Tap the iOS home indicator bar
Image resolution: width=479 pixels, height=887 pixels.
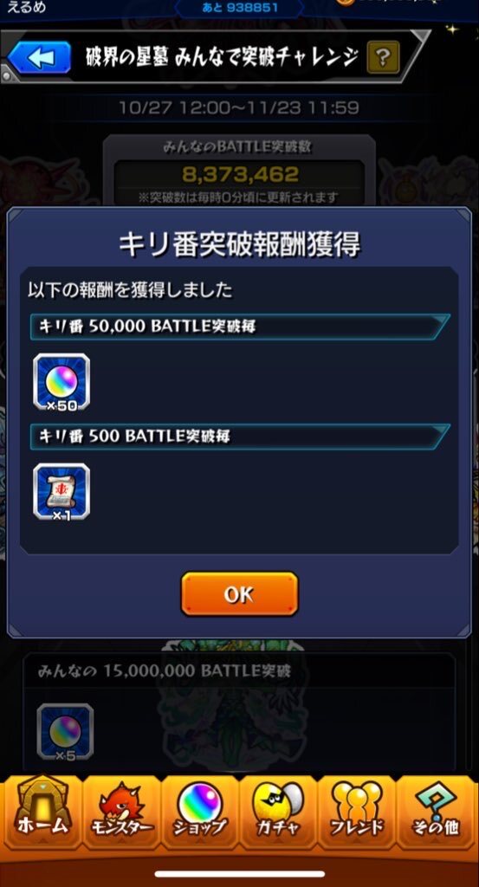coord(239,873)
